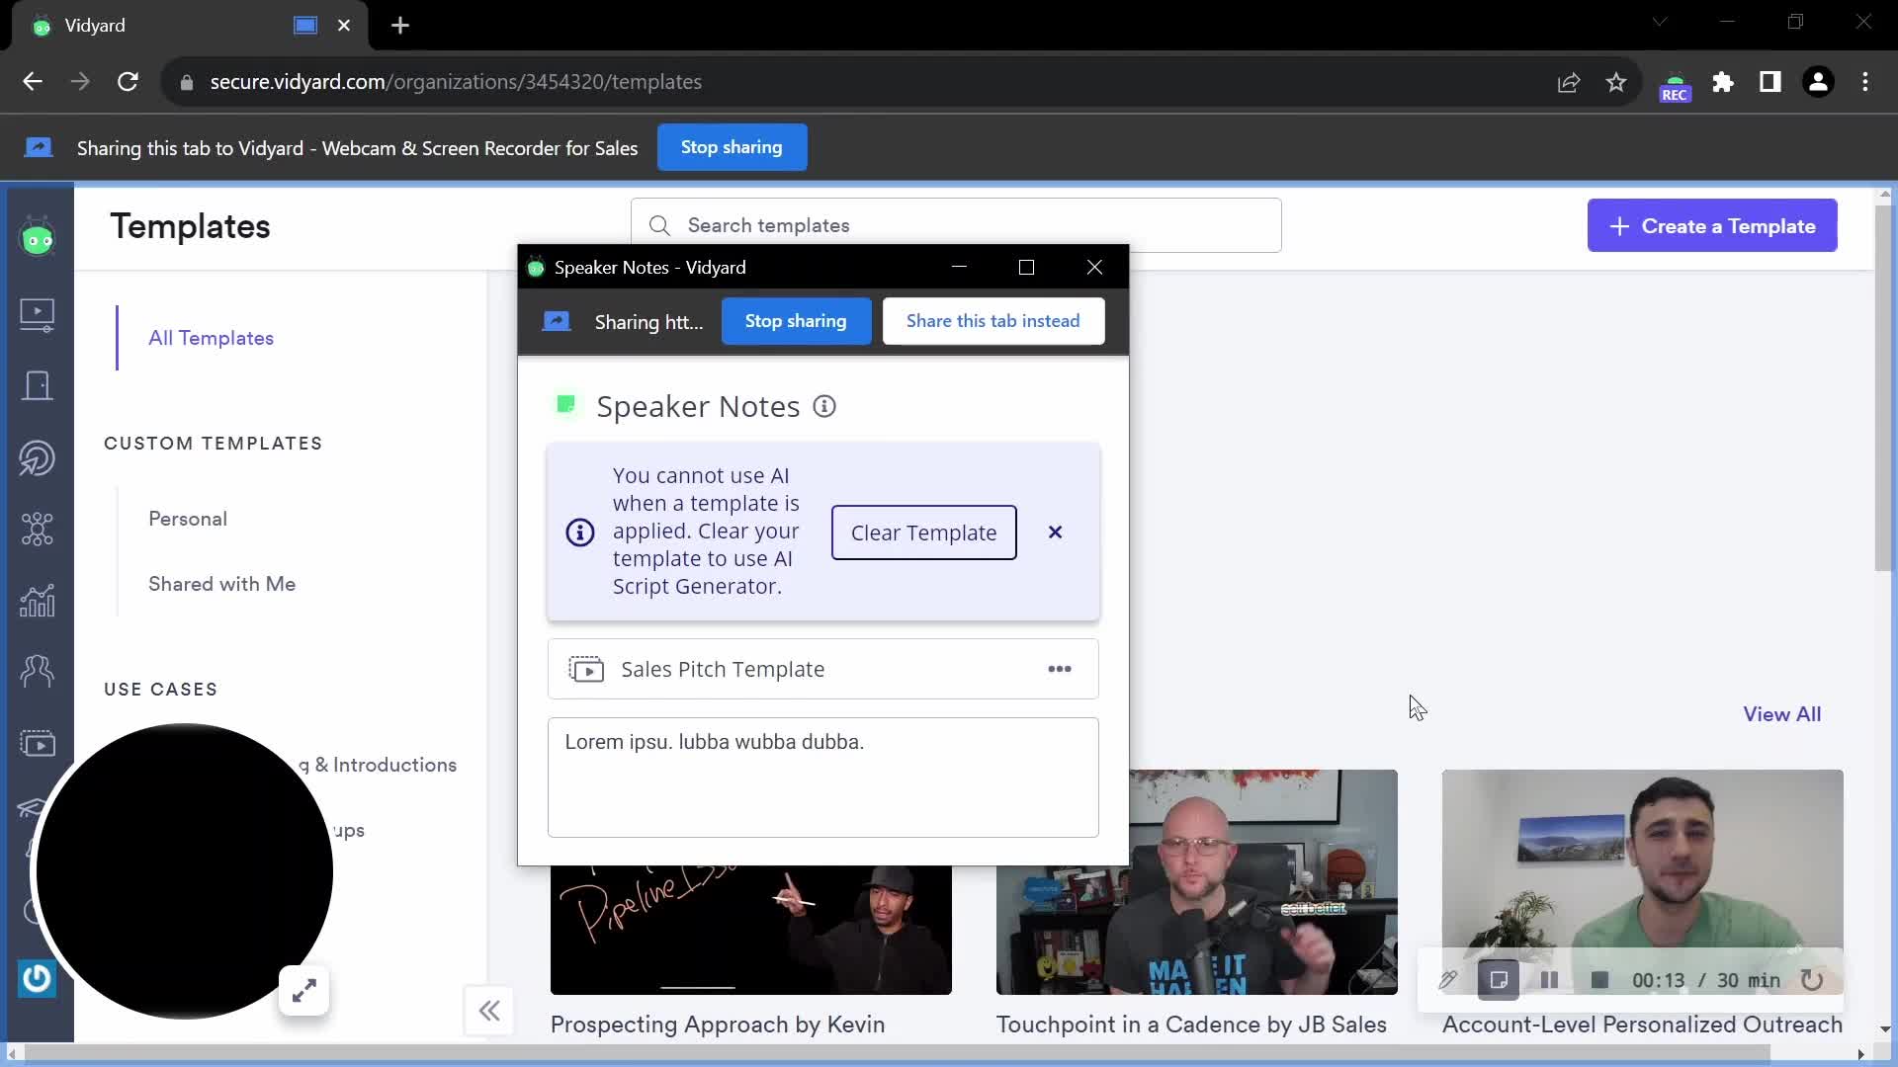The width and height of the screenshot is (1898, 1067).
Task: Click the address bar URL
Action: pyautogui.click(x=456, y=82)
